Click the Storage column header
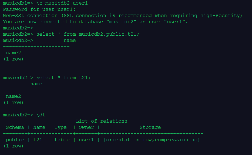 point(150,127)
